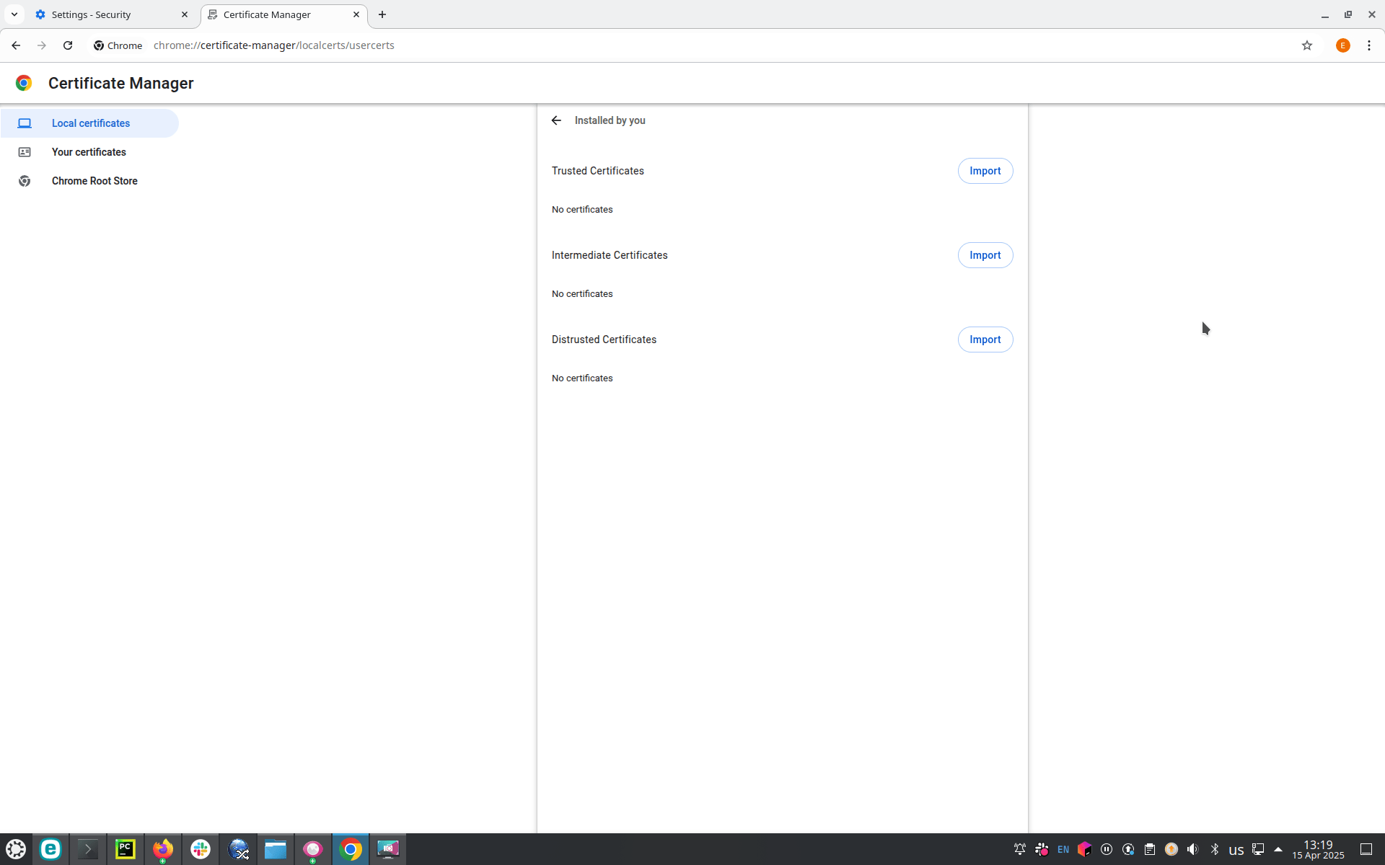Switch to Certificate Manager tab

(x=284, y=14)
